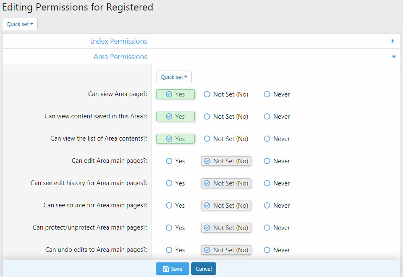Image resolution: width=403 pixels, height=277 pixels.
Task: Cancel editing permissions
Action: tap(203, 269)
